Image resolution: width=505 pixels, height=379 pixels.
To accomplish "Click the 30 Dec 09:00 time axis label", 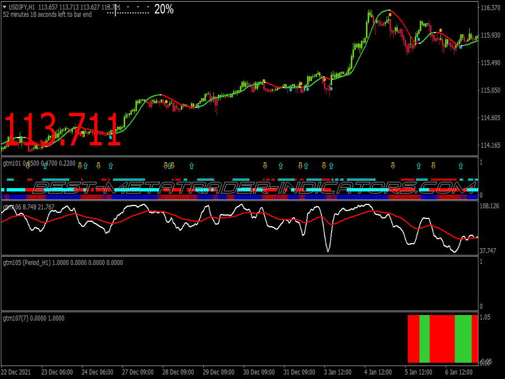I will point(259,372).
